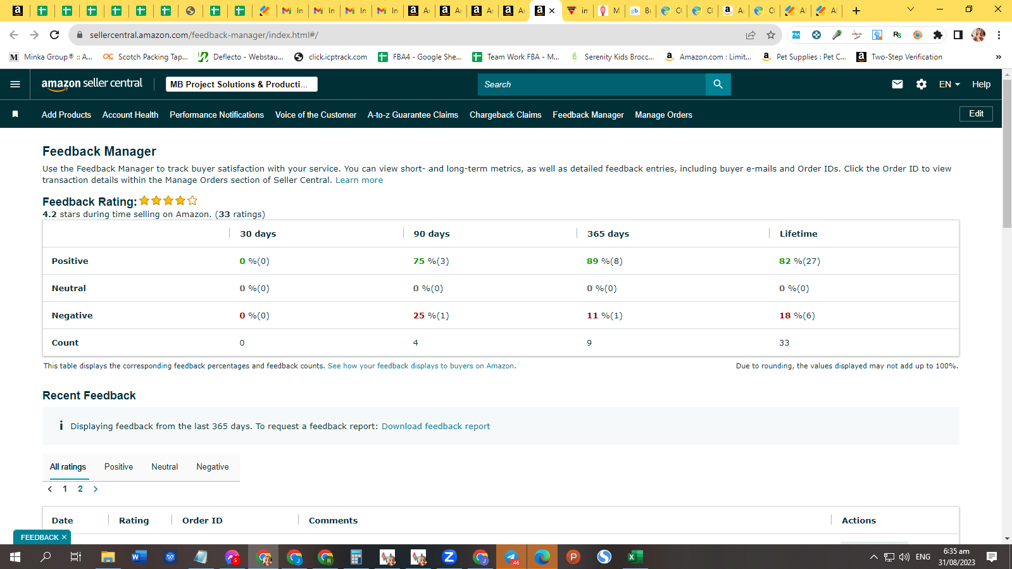This screenshot has height=569, width=1012.
Task: Open the Chrome extensions puzzle icon
Action: point(938,35)
